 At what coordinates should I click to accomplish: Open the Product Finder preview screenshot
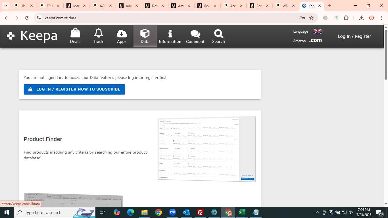click(207, 149)
